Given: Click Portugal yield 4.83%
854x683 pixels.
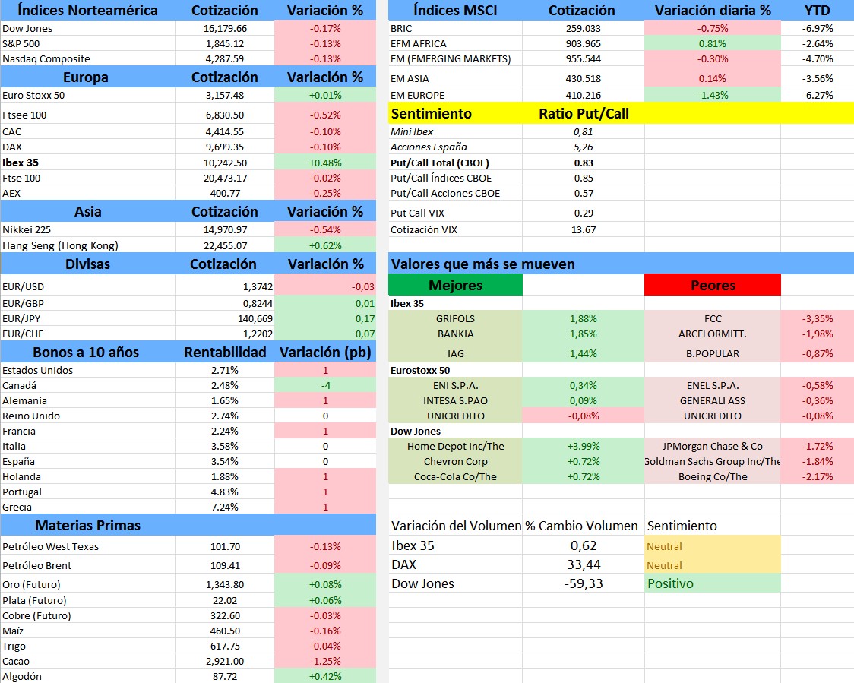Looking at the screenshot, I should [x=225, y=492].
